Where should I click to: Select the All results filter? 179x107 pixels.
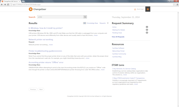(85, 23)
